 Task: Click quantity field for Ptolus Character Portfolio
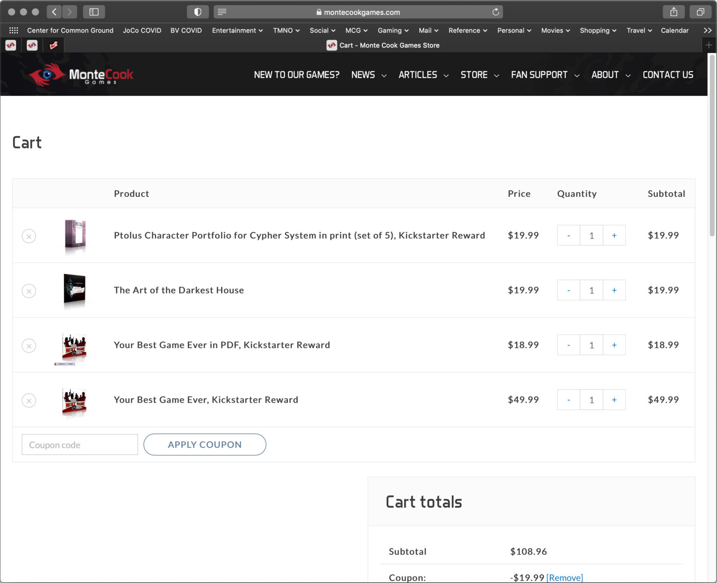(x=592, y=235)
